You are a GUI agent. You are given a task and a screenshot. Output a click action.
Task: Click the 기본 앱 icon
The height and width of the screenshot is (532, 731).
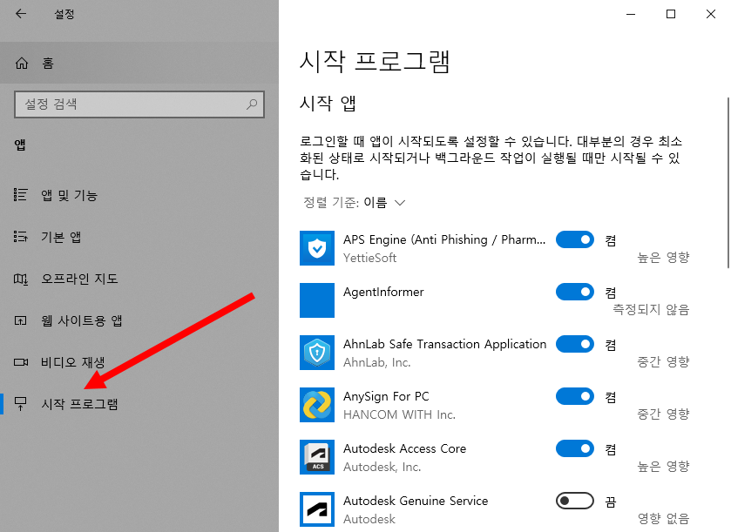coord(21,237)
